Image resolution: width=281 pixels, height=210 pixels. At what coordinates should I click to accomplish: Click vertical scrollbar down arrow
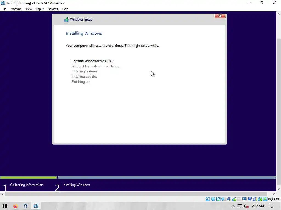pyautogui.click(x=279, y=189)
